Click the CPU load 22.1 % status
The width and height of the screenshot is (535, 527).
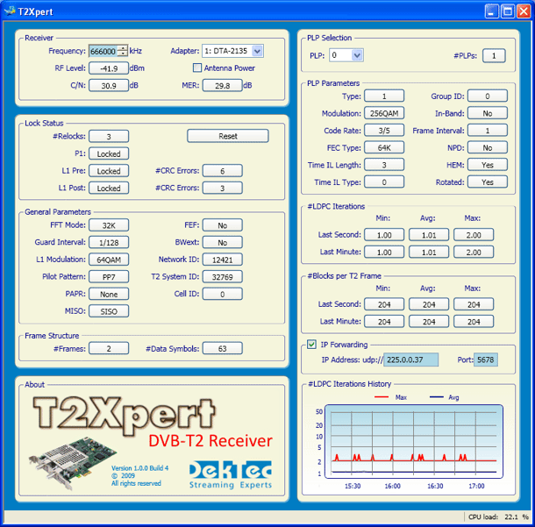(498, 516)
